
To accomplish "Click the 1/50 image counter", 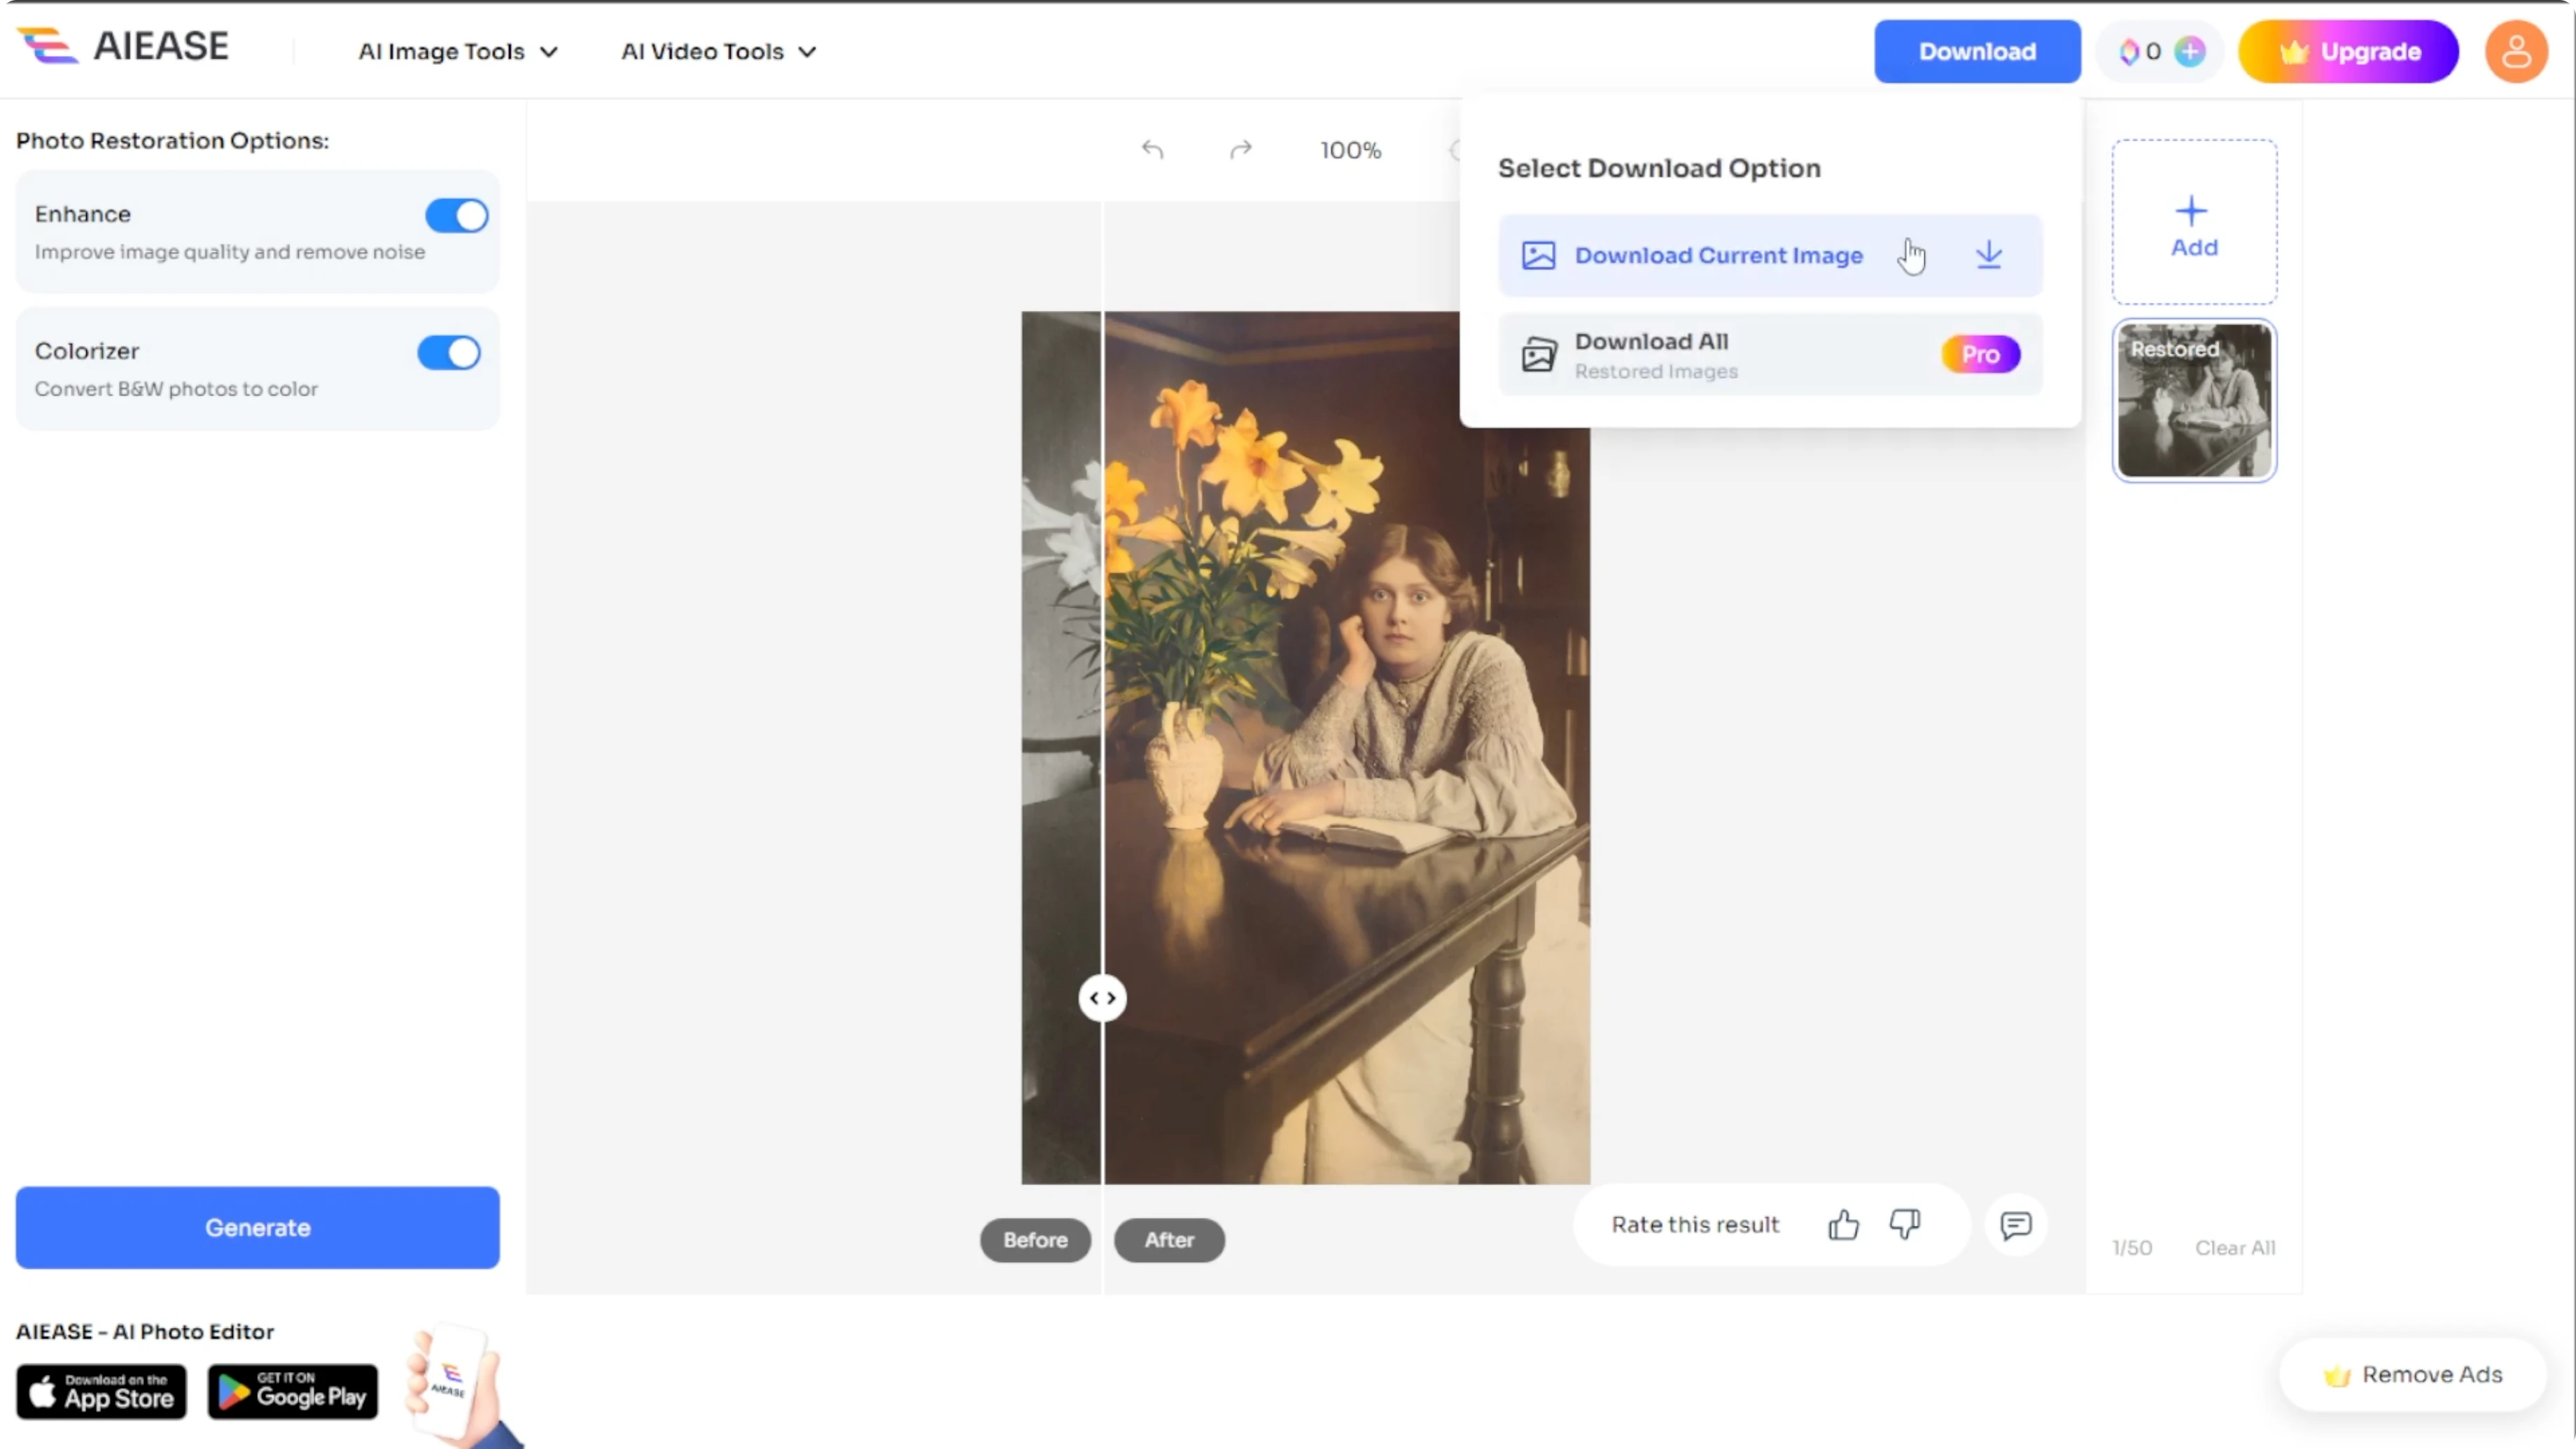I will [x=2131, y=1248].
